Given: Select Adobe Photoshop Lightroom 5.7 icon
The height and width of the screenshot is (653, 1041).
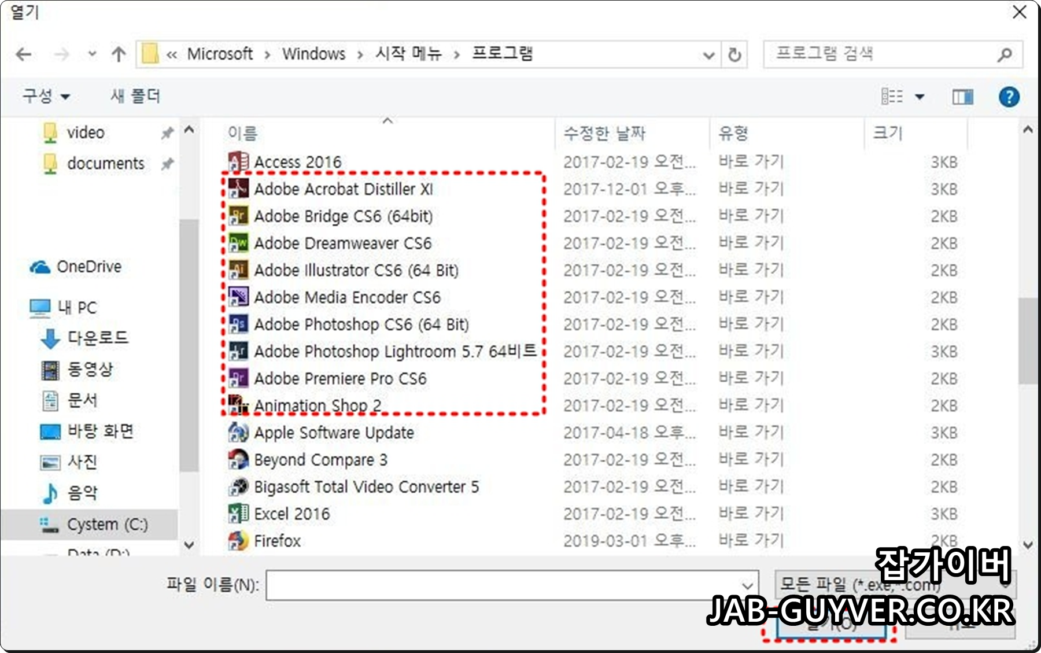Looking at the screenshot, I should pyautogui.click(x=238, y=351).
